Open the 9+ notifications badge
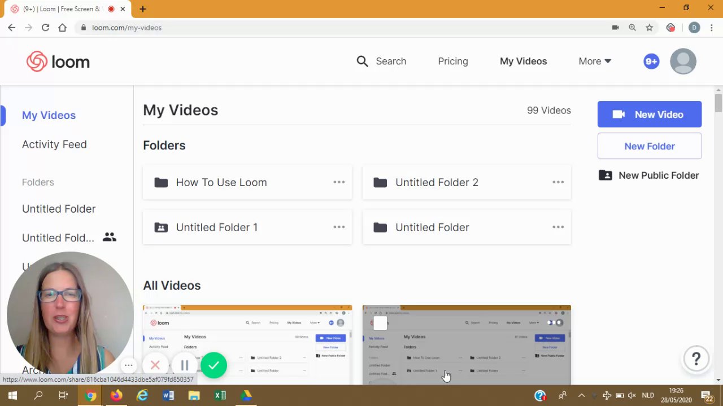Viewport: 723px width, 406px height. [651, 61]
